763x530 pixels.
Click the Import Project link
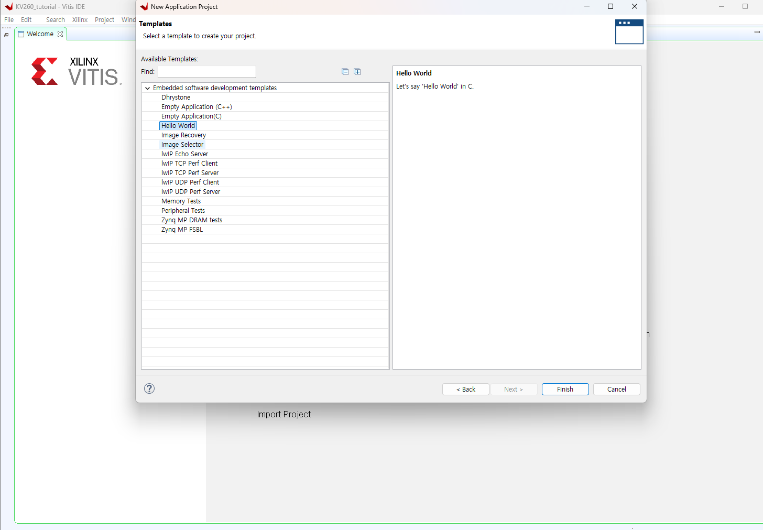click(284, 414)
